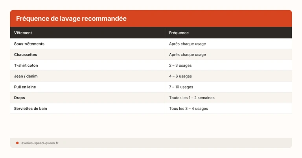Click the T-shirt coton row label

tap(26, 65)
